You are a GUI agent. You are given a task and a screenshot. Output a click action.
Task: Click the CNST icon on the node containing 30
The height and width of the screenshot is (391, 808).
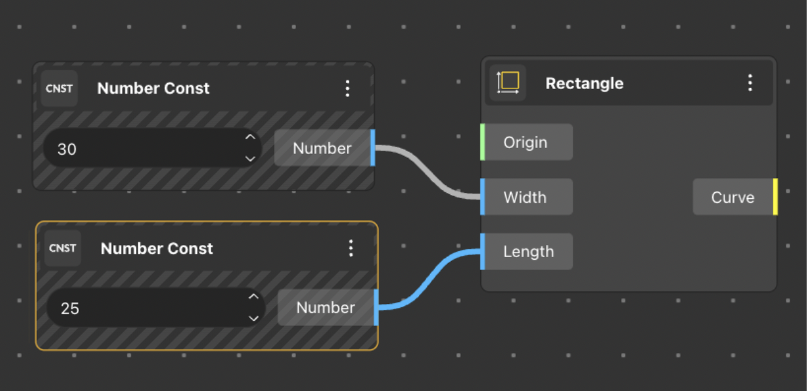pyautogui.click(x=60, y=88)
